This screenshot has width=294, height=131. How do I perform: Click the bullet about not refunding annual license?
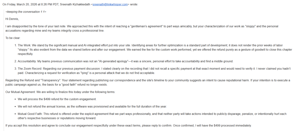[92, 107]
